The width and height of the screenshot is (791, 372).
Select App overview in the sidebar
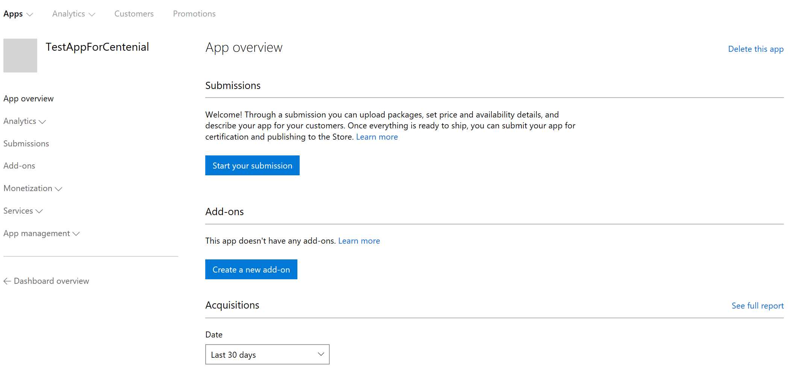(x=28, y=98)
